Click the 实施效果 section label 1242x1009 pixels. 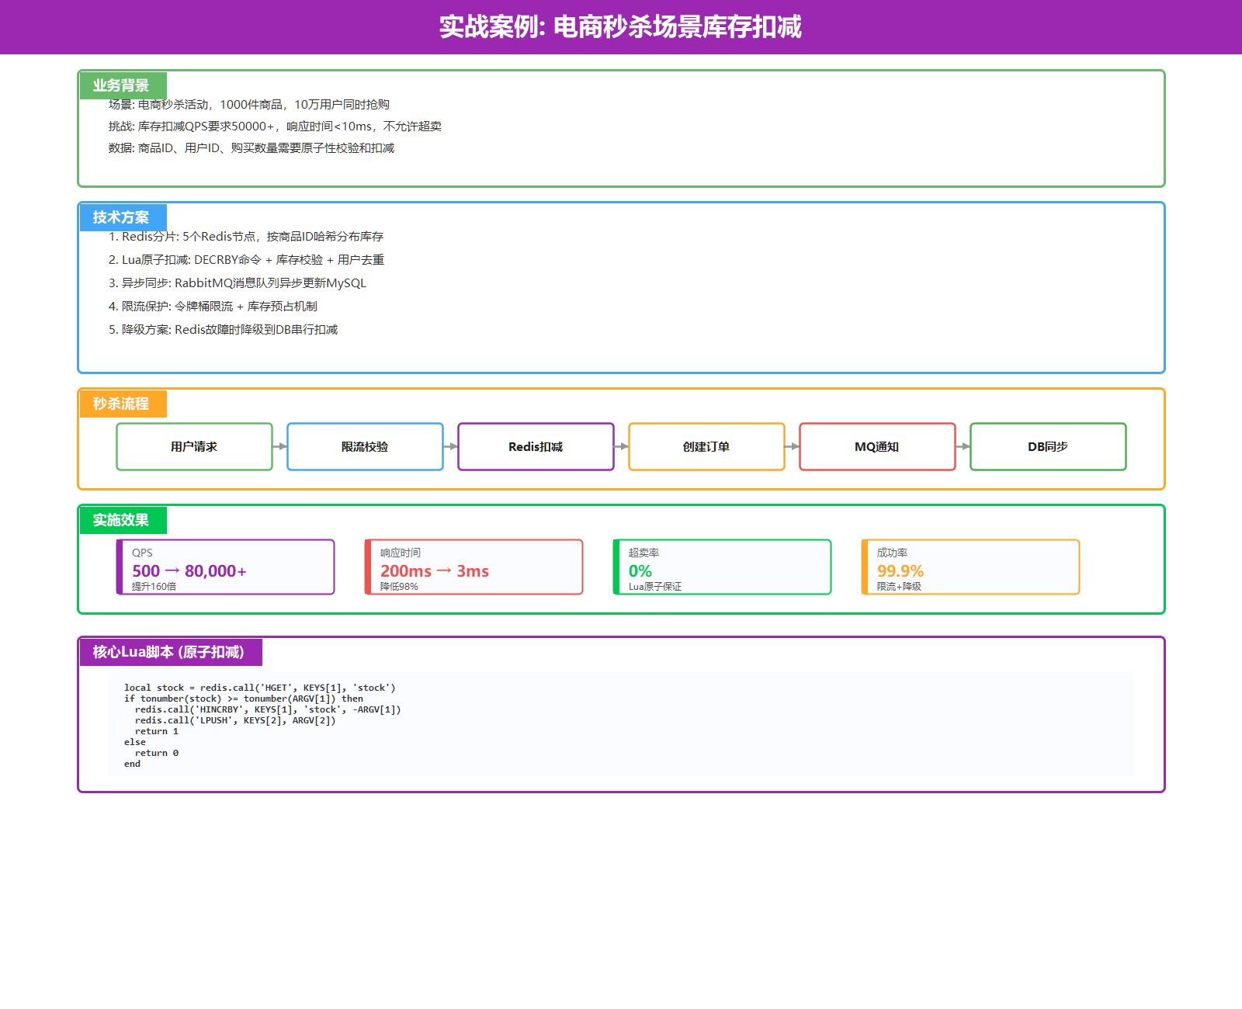122,520
